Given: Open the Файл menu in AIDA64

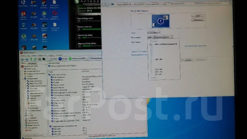Looking at the screenshot, I should (23, 56).
